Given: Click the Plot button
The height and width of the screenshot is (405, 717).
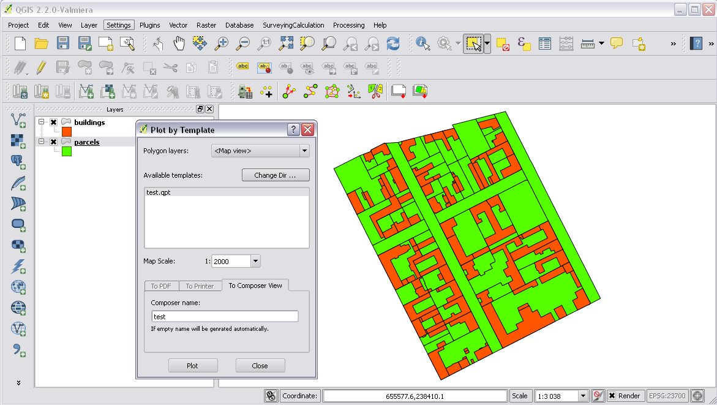Looking at the screenshot, I should click(x=192, y=366).
